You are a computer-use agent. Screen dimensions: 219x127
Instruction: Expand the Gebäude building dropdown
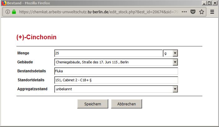coord(116,62)
